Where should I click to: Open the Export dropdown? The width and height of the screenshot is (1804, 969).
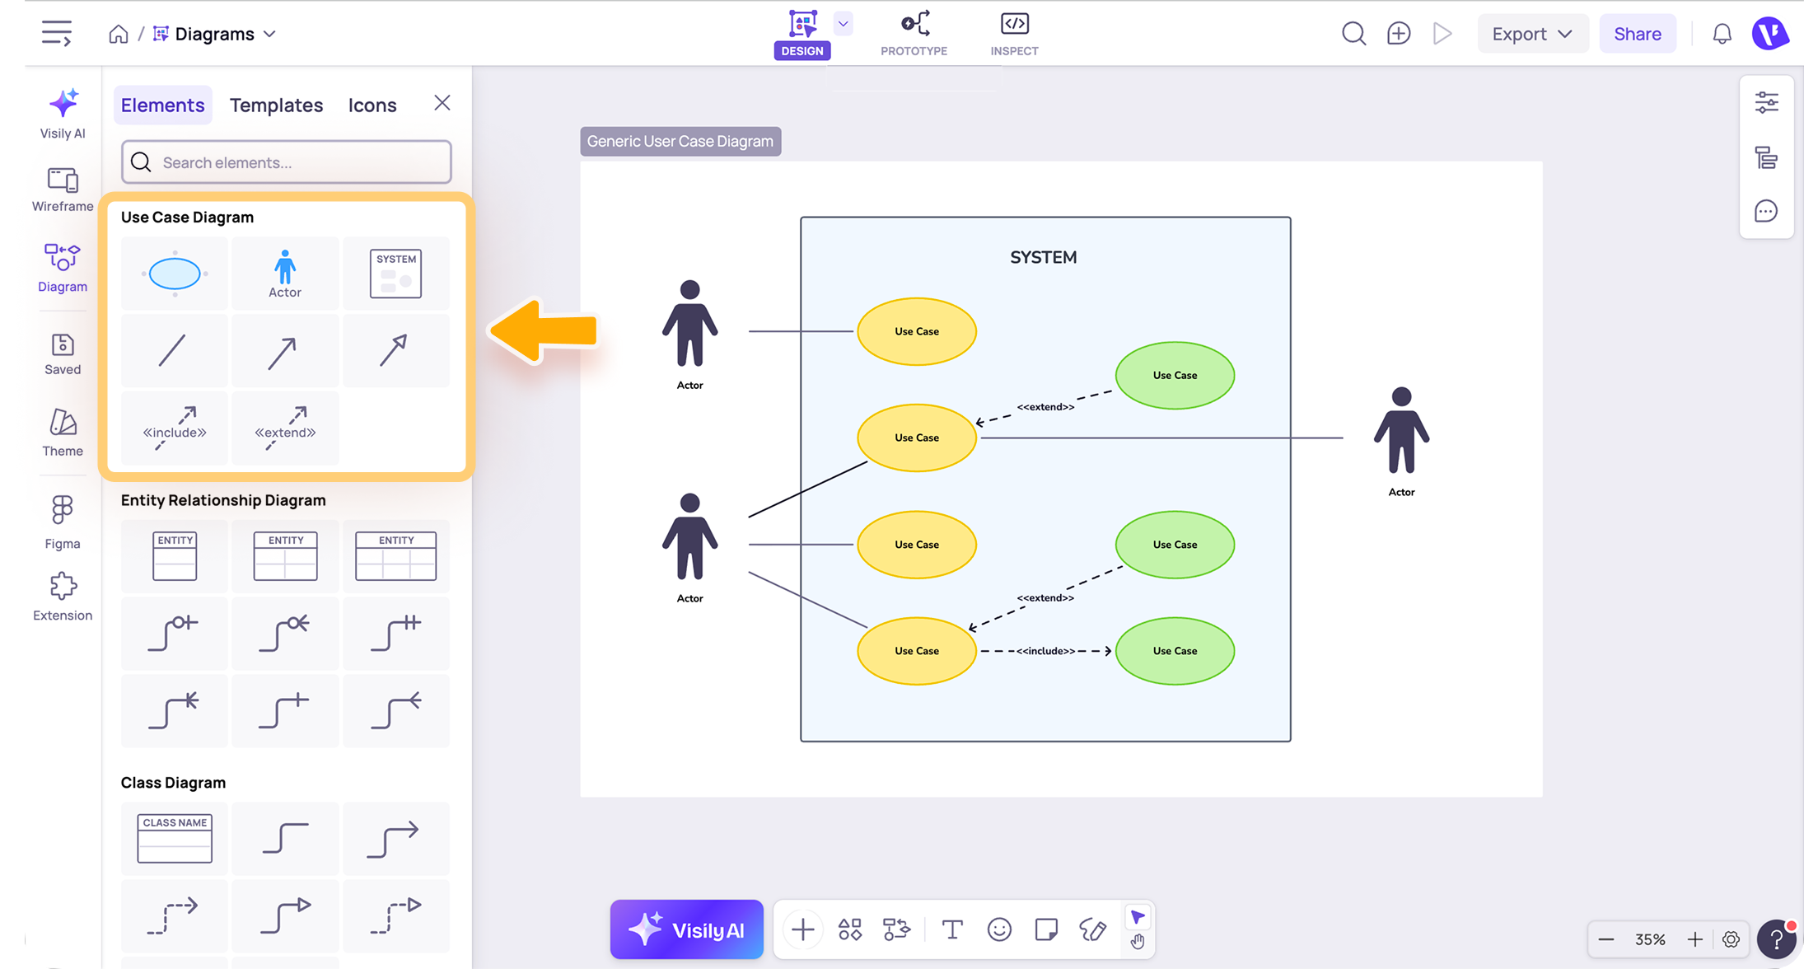[1532, 34]
